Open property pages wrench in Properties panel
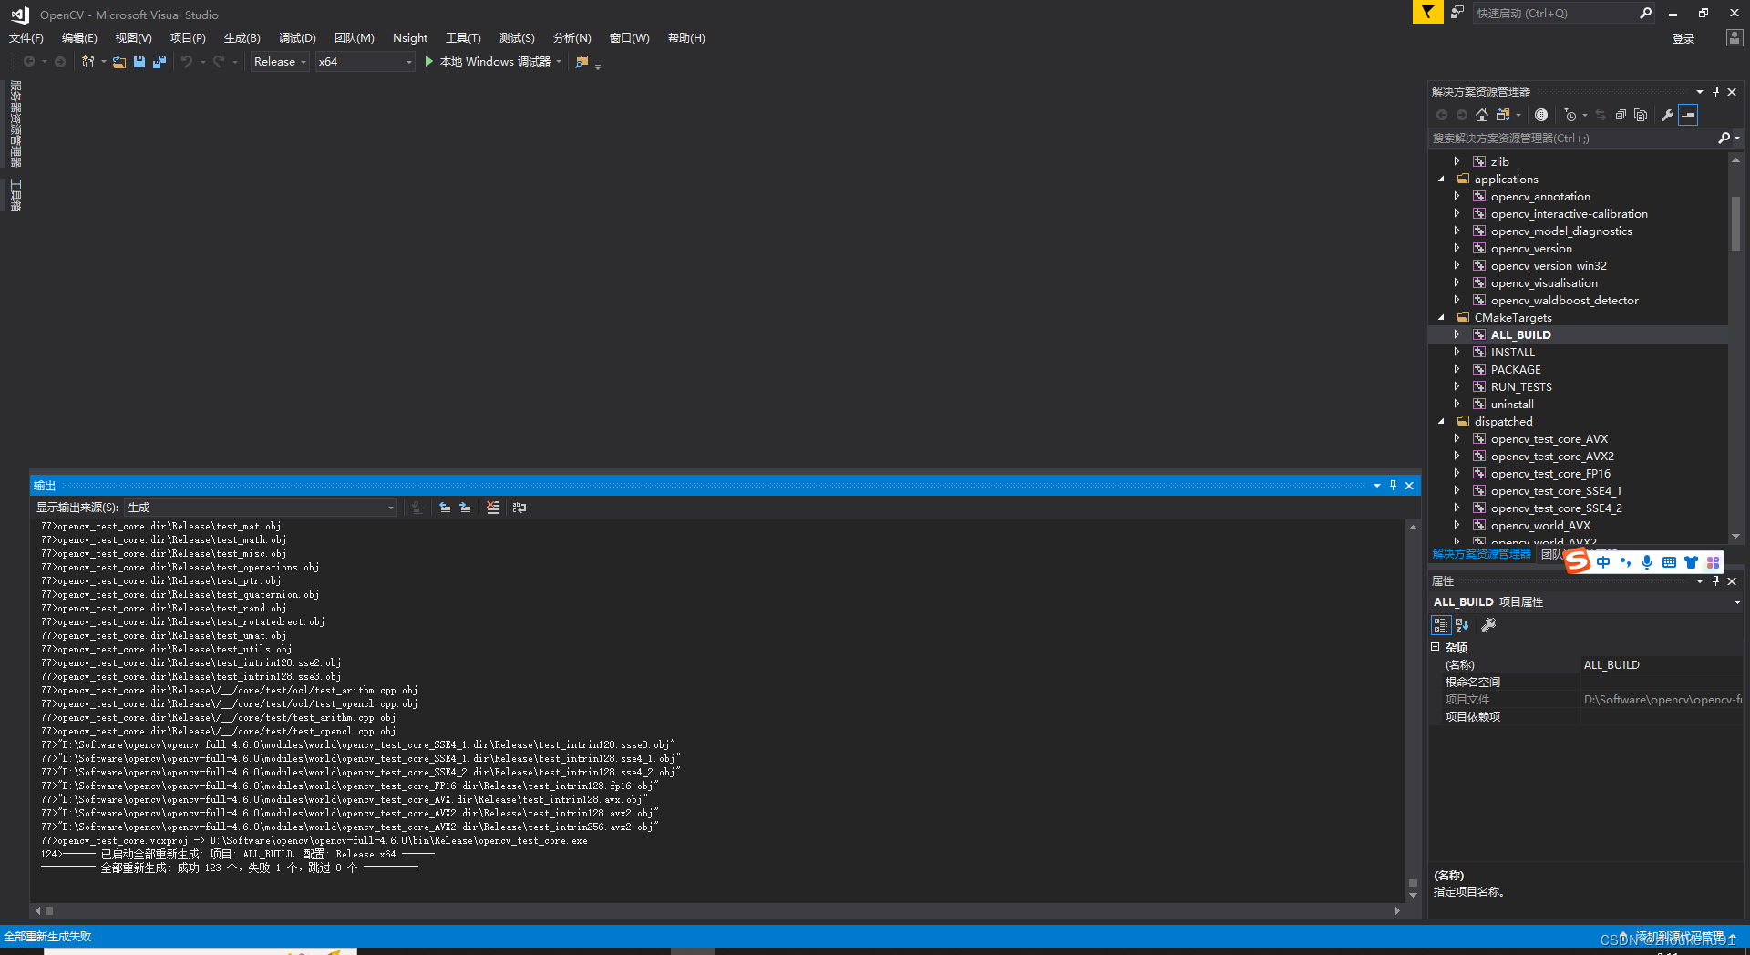The image size is (1750, 955). click(x=1488, y=625)
